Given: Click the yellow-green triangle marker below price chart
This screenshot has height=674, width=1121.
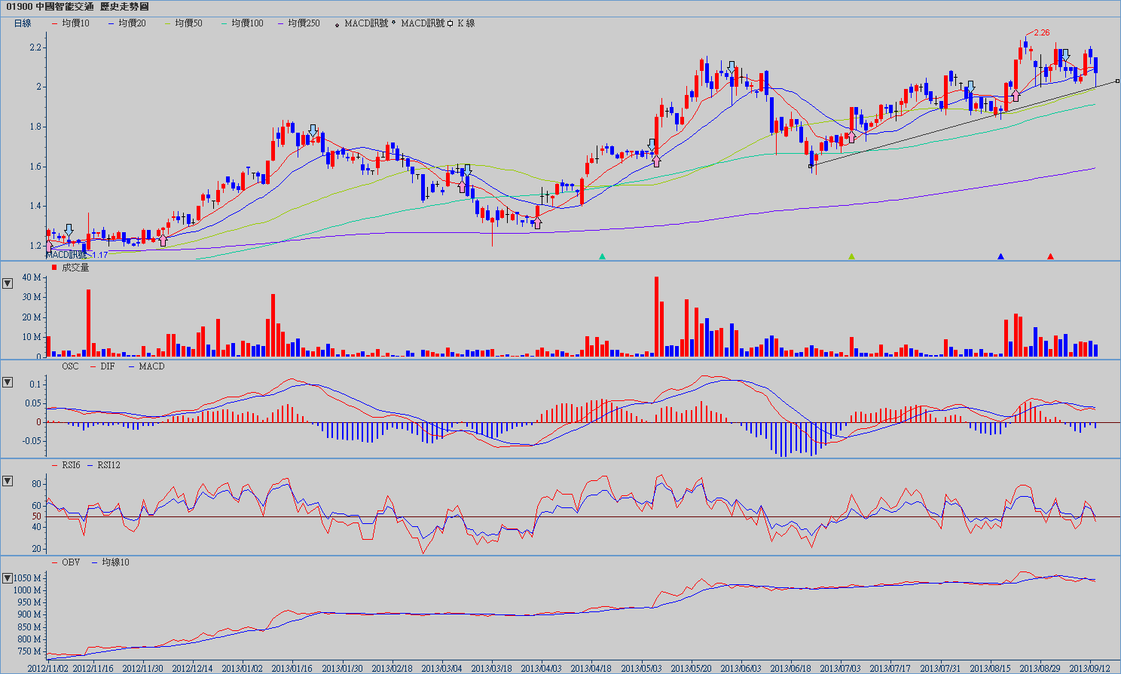Looking at the screenshot, I should tap(851, 256).
